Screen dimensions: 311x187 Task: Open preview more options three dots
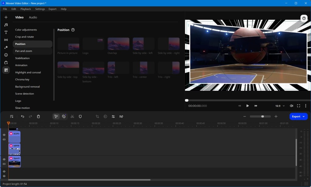pos(306,106)
